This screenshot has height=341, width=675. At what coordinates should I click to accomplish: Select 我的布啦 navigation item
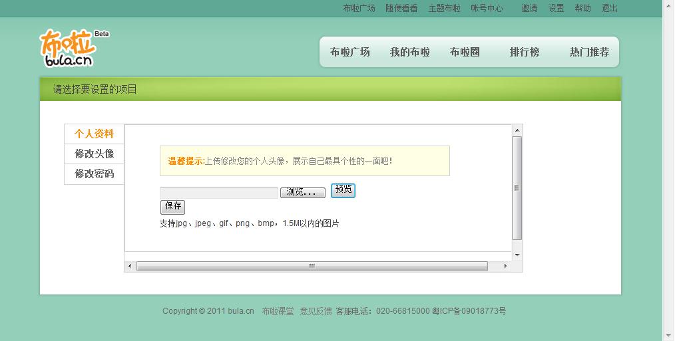(410, 52)
